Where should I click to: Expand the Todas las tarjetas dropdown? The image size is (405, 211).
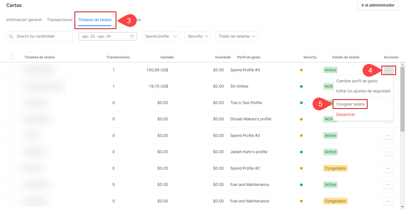[x=236, y=36]
